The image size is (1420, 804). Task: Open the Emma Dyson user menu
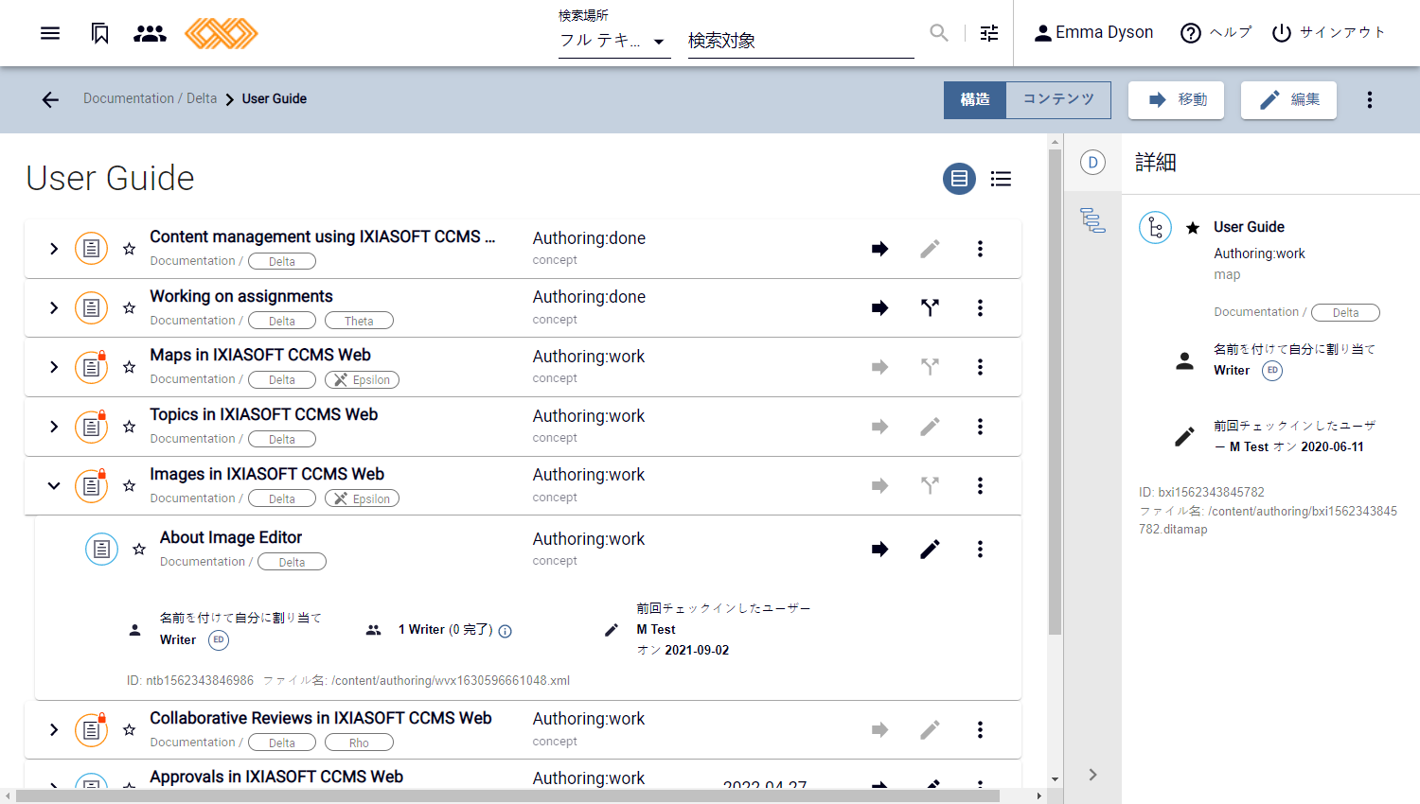pos(1093,33)
